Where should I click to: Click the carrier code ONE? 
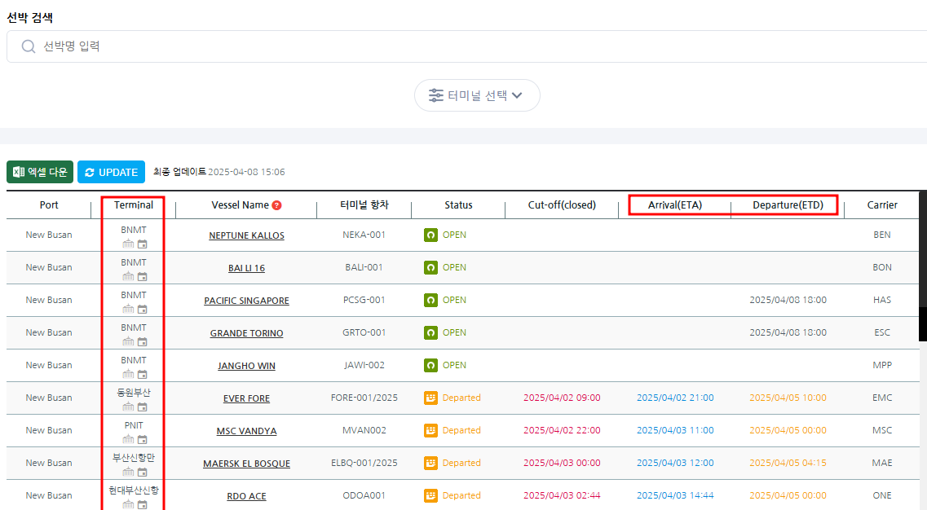[x=882, y=495]
